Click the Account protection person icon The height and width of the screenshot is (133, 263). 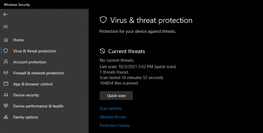(x=6, y=62)
